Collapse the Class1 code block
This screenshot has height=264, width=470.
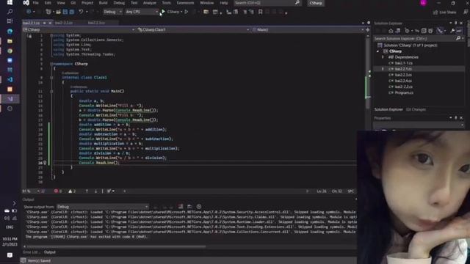(51, 78)
